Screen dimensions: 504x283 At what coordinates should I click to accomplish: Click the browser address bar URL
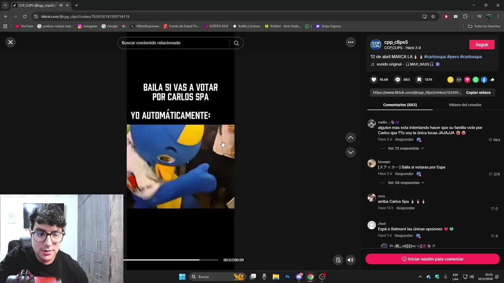(x=85, y=17)
